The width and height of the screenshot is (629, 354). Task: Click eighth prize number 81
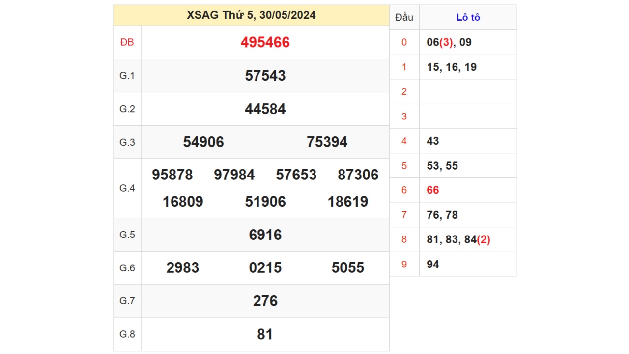click(265, 334)
